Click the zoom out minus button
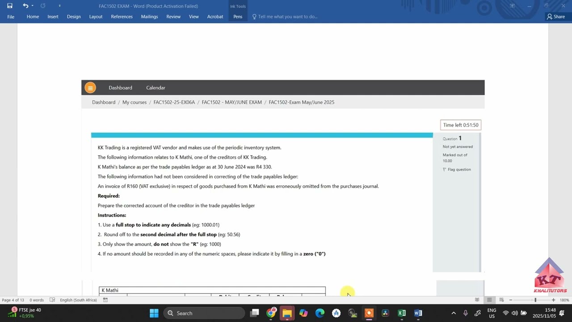The width and height of the screenshot is (572, 322). (x=511, y=300)
